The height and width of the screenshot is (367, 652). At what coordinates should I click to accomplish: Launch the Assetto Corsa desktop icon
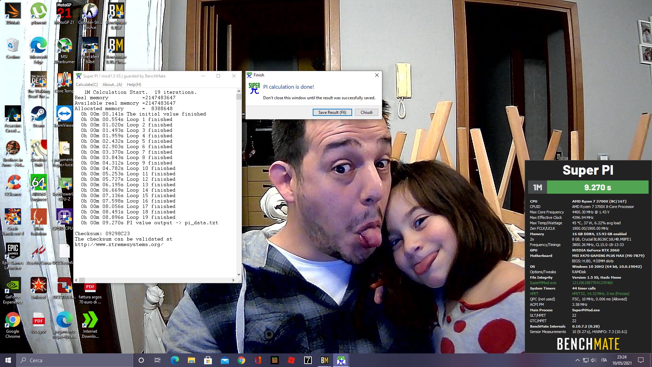[39, 254]
